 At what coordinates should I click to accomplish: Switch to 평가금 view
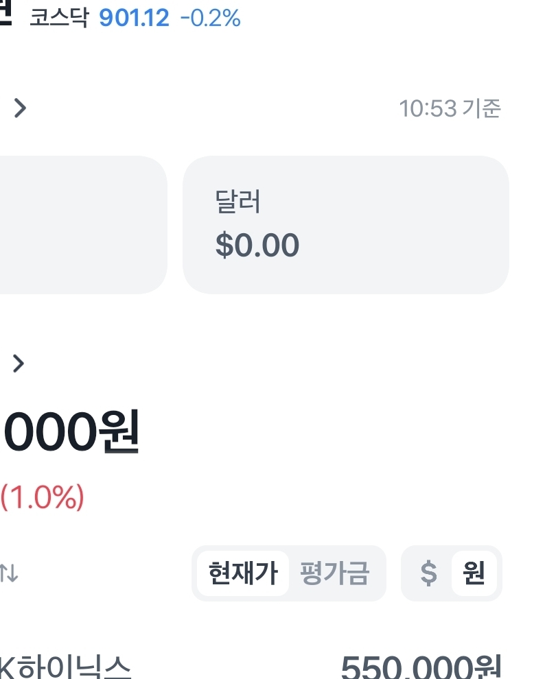[335, 573]
